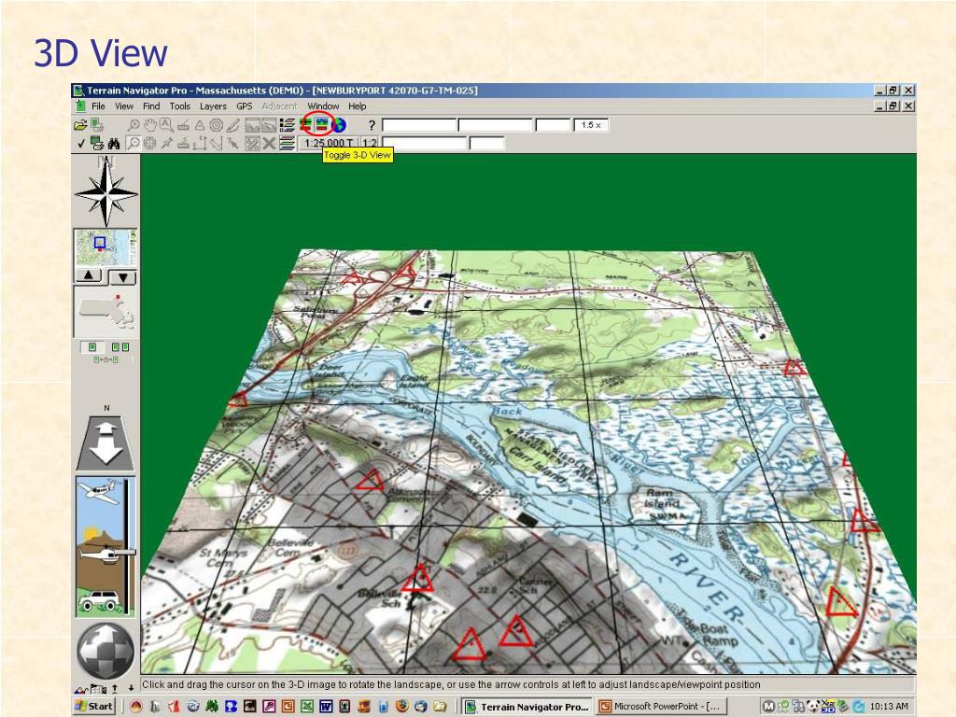The width and height of the screenshot is (956, 717).
Task: Click the Belleville Sch label on the map
Action: pyautogui.click(x=379, y=597)
